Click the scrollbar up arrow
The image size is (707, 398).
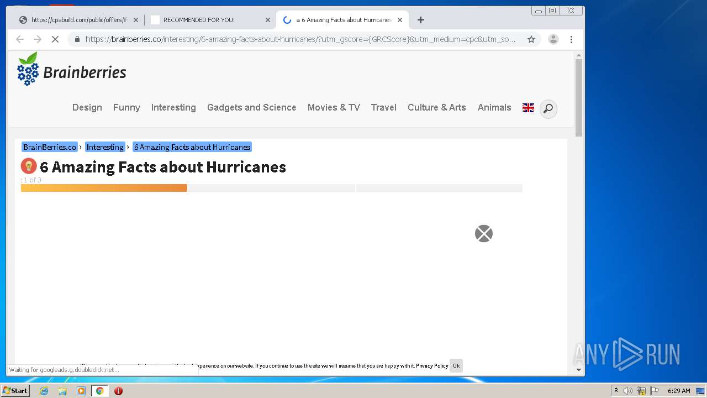click(x=579, y=55)
